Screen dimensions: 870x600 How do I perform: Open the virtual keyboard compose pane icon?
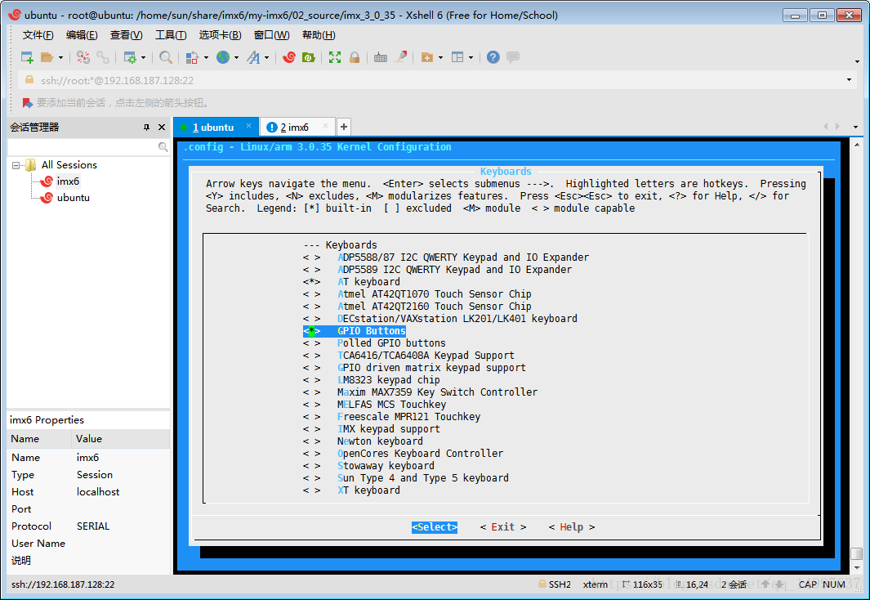coord(381,57)
